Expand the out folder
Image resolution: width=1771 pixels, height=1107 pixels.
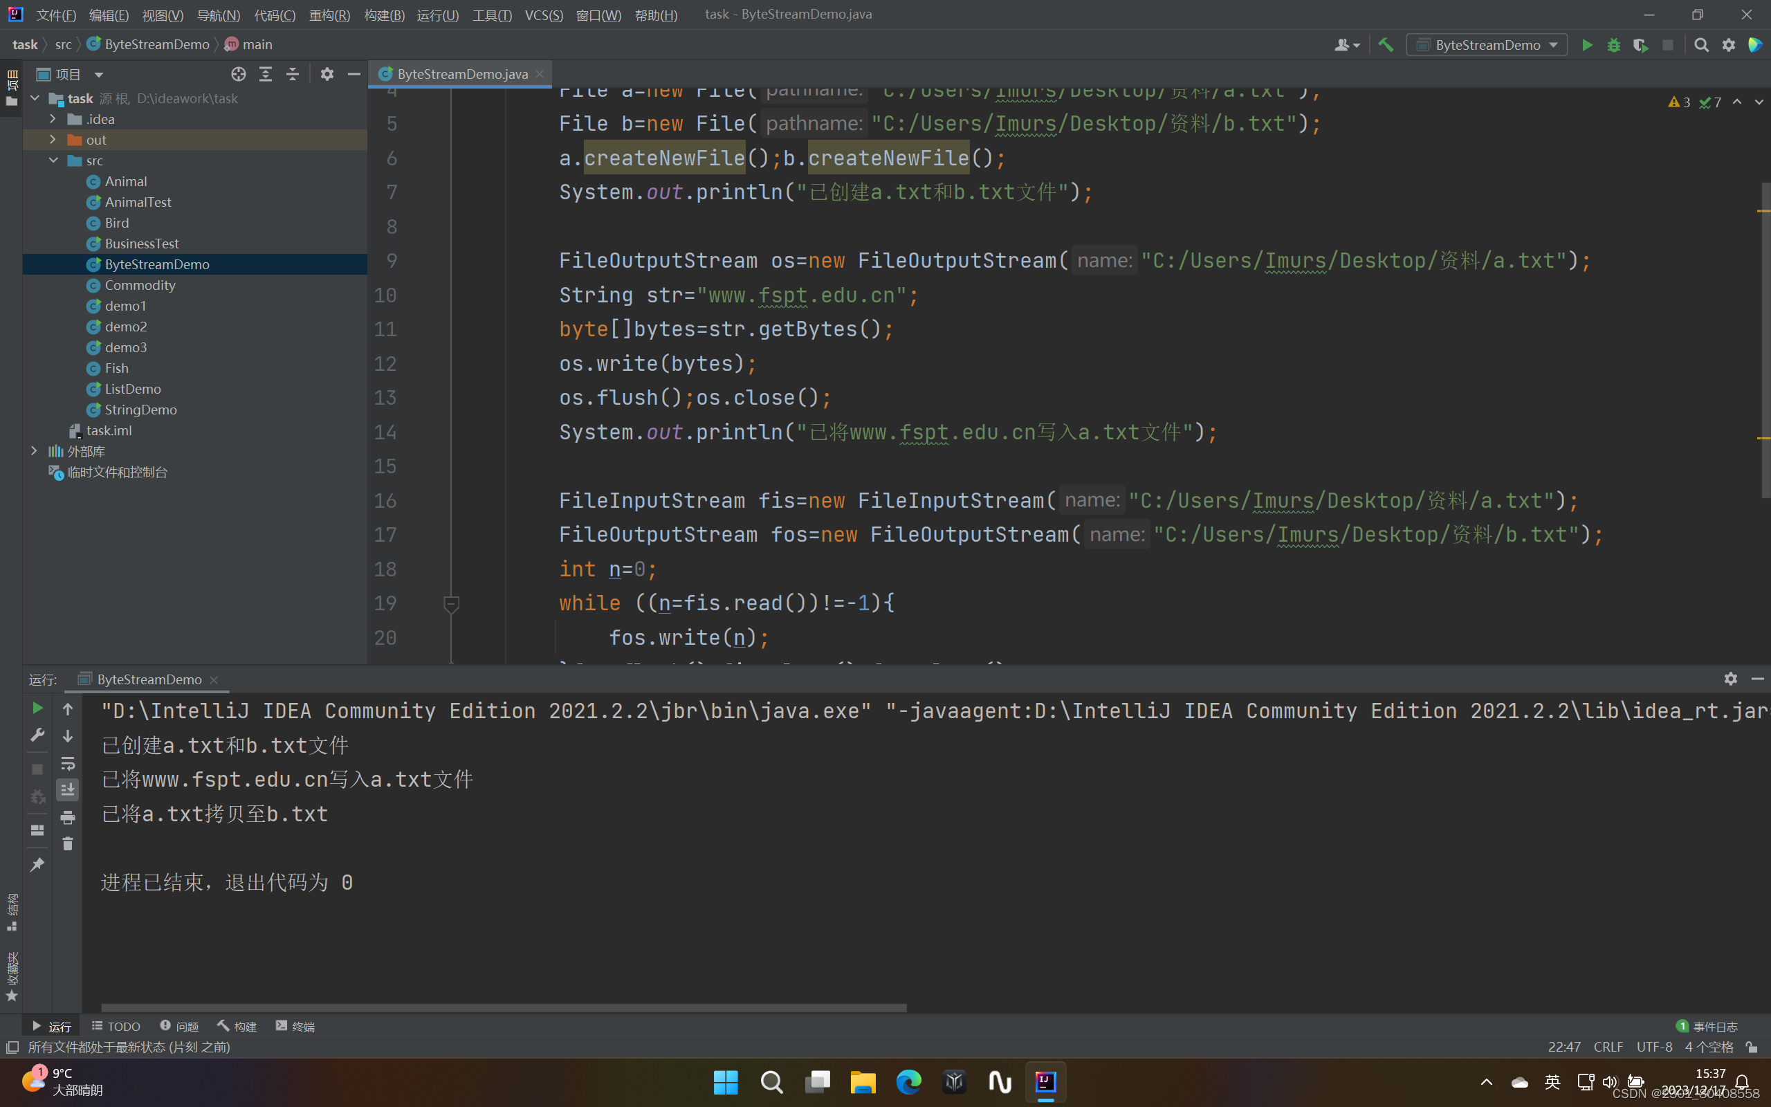tap(53, 139)
